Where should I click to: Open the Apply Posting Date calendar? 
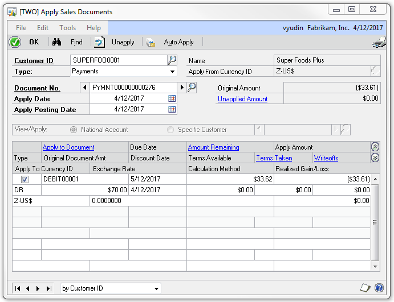(172, 109)
